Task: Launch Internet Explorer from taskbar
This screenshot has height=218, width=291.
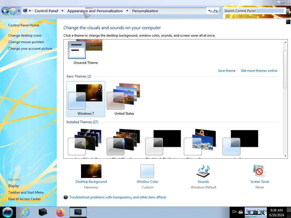Action: pyautogui.click(x=25, y=212)
